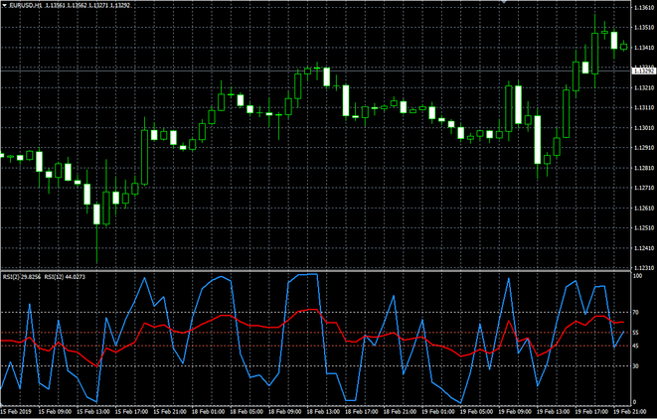Click the RSI(2) 29.8256 indicator label
This screenshot has height=419, width=657.
22,277
